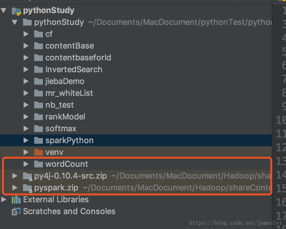The height and width of the screenshot is (229, 286).
Task: Select the contentBase folder name
Action: 70,46
